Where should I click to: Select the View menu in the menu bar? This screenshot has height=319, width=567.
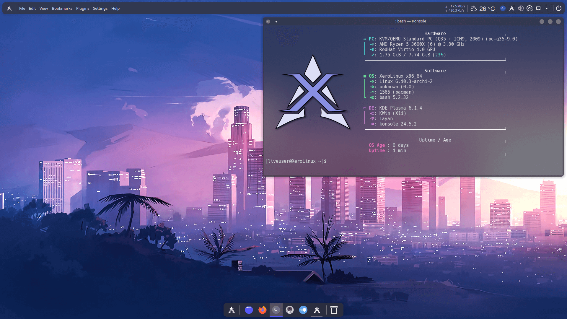(43, 8)
